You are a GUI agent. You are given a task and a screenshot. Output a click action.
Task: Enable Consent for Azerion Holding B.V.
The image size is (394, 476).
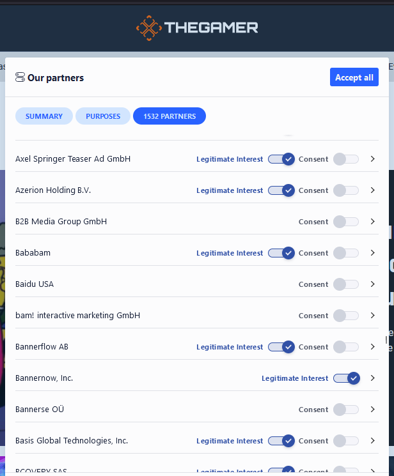coord(346,190)
